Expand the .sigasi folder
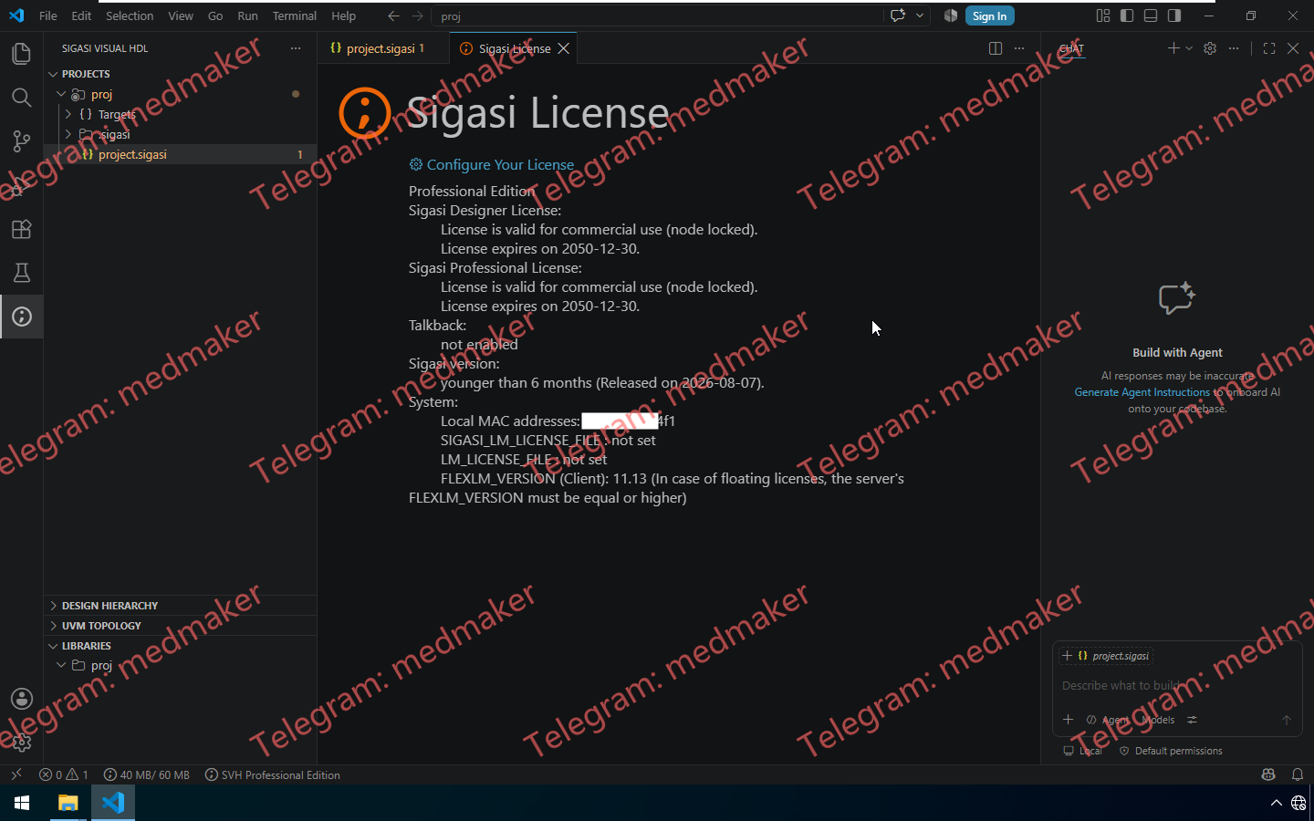Viewport: 1314px width, 821px height. (68, 134)
